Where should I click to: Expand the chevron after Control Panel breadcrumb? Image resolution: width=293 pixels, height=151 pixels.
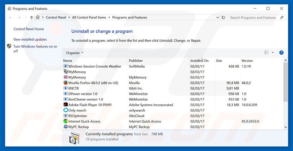coord(69,17)
